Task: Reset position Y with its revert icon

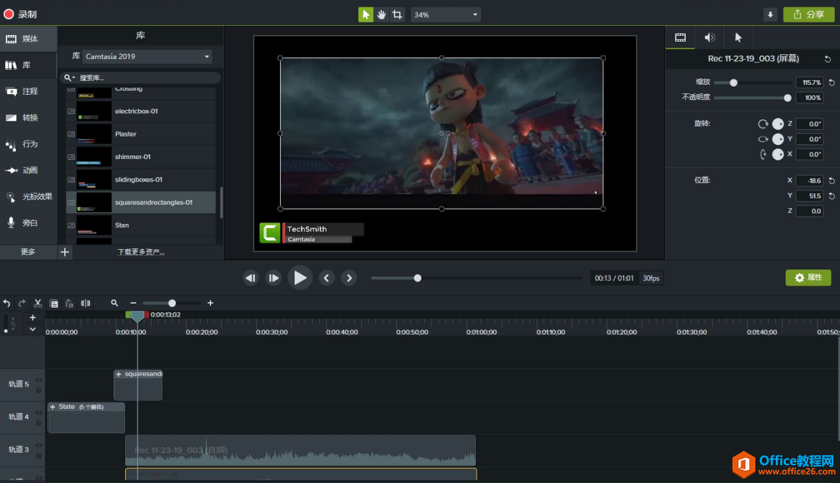Action: pyautogui.click(x=831, y=196)
